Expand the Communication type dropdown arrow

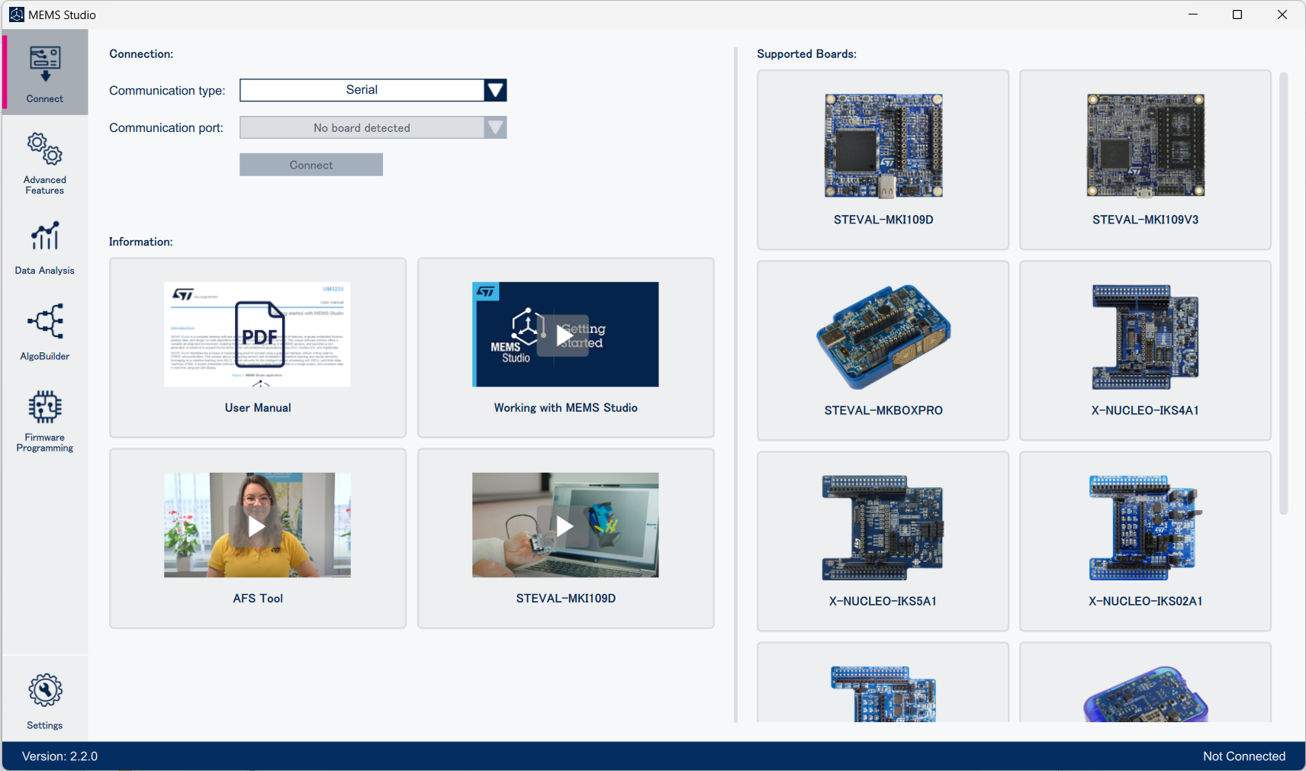pyautogui.click(x=495, y=90)
